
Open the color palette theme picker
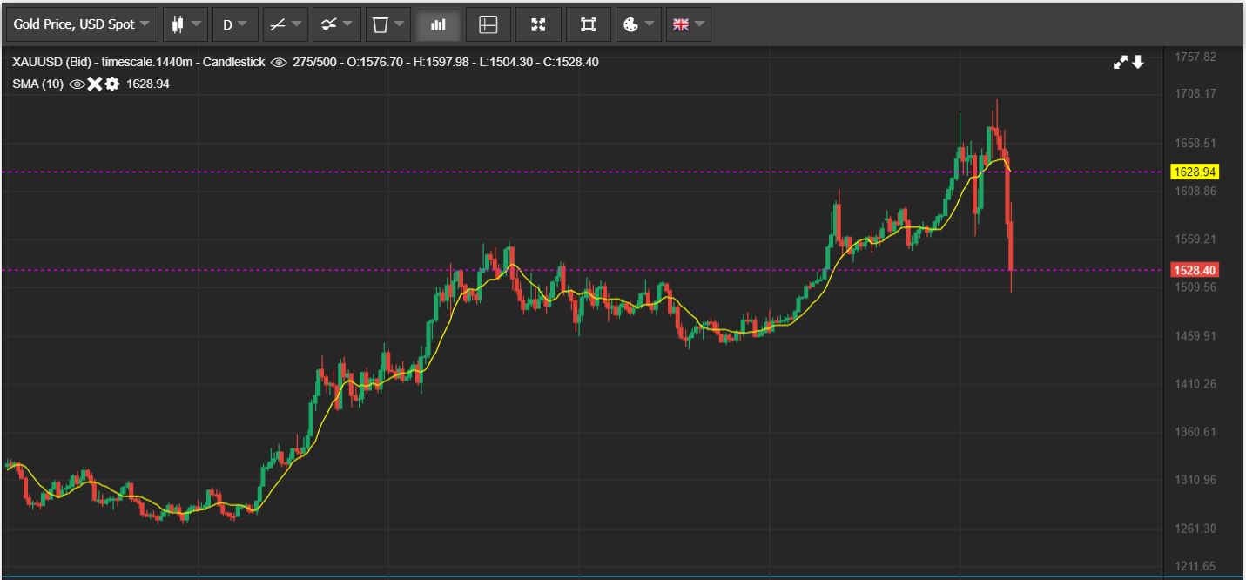638,24
